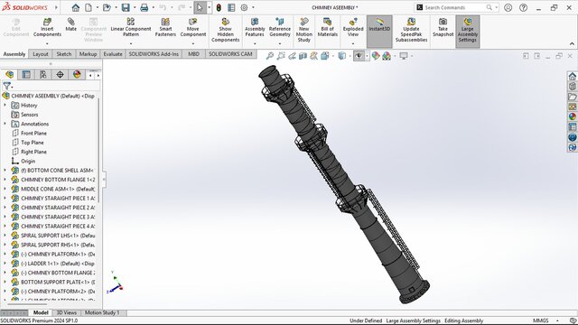
Task: Open dropdown arrow beside Save icon
Action: pos(135,7)
